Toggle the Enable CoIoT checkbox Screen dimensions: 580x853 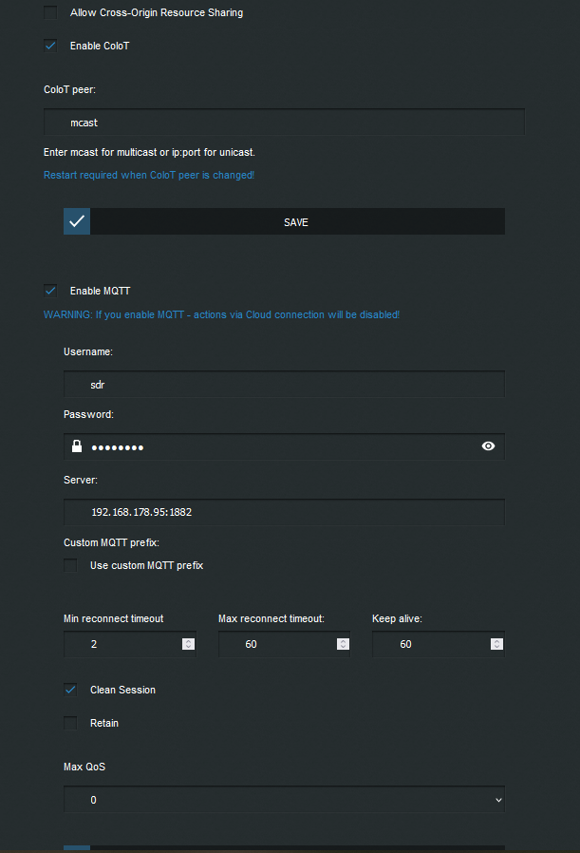pyautogui.click(x=50, y=46)
